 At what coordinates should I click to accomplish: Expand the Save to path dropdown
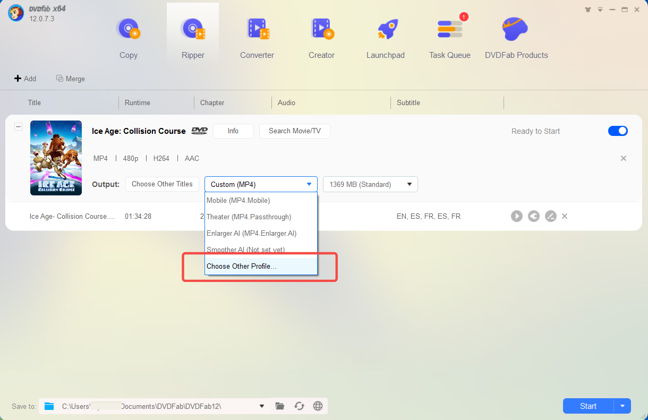coord(261,406)
